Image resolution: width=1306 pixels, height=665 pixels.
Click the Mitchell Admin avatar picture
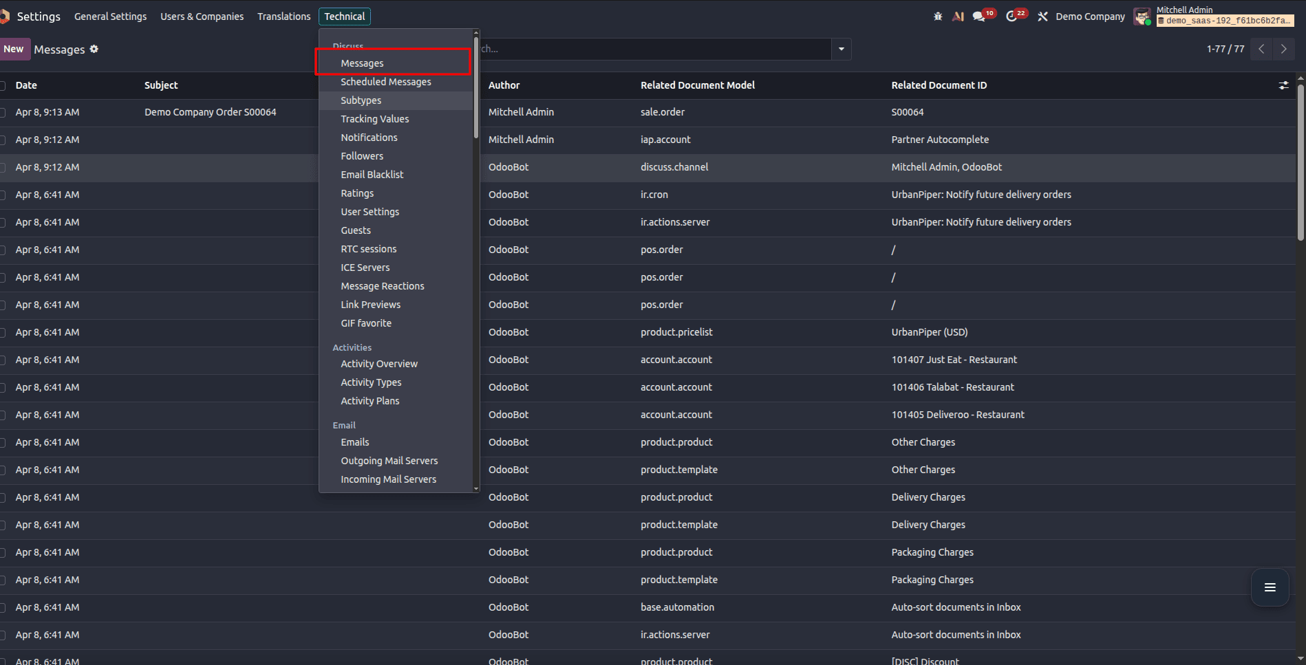[1142, 17]
